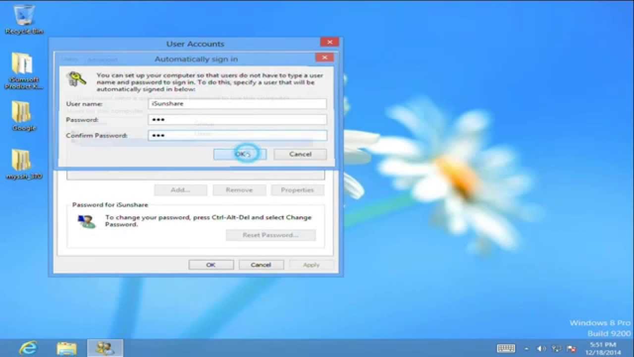Click Reset Password... button
Image resolution: width=634 pixels, height=357 pixels.
click(x=270, y=235)
